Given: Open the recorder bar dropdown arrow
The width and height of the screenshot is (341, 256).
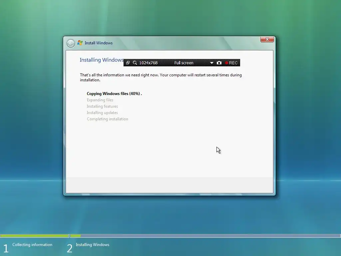Looking at the screenshot, I should [x=211, y=63].
